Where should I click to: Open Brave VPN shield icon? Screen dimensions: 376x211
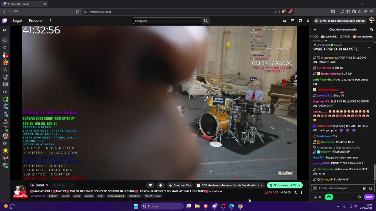point(366,12)
